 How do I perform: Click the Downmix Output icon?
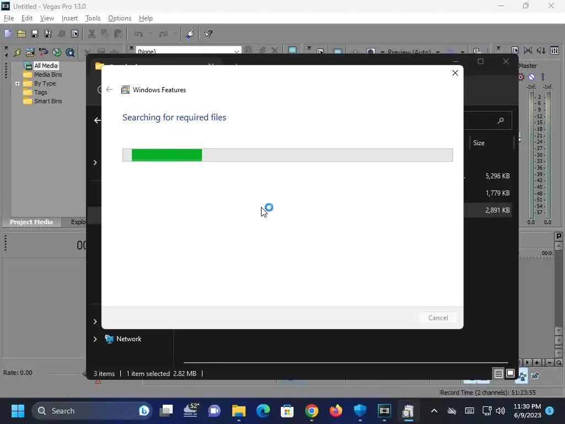(x=528, y=50)
